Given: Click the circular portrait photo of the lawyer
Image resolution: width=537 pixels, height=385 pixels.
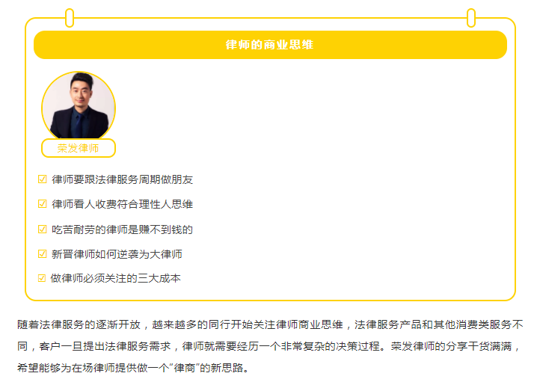Looking at the screenshot, I should (79, 106).
